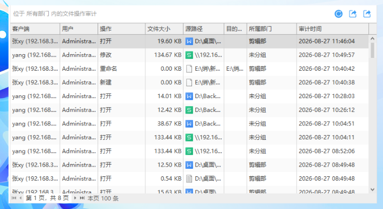Sort by the 用户 column header
Screen dimensions: 383x209
point(79,29)
